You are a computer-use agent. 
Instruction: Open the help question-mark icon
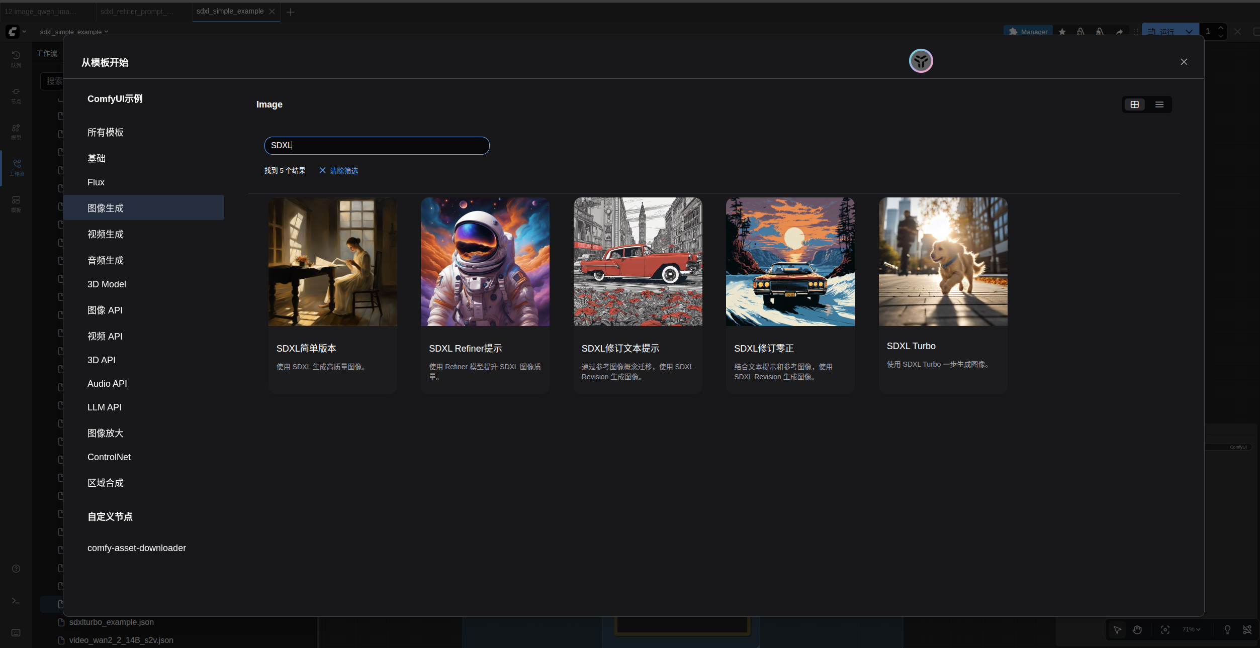pyautogui.click(x=16, y=569)
